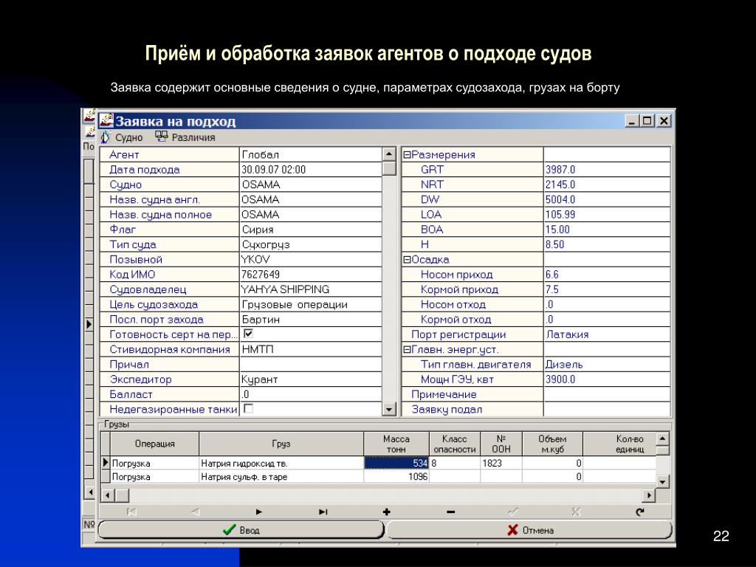
Task: Click the Агент value Глобал
Action: coord(311,155)
